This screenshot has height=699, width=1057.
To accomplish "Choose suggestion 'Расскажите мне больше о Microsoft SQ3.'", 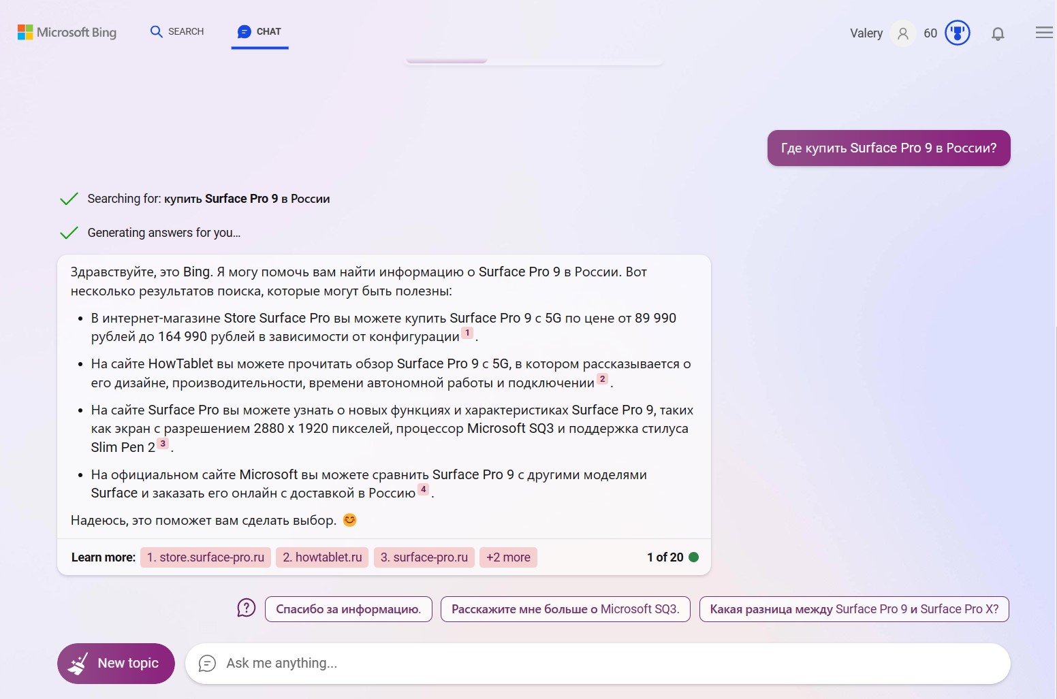I will point(565,609).
